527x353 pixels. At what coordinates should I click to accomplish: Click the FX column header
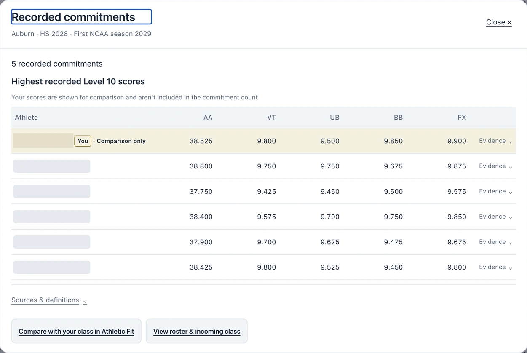point(462,118)
